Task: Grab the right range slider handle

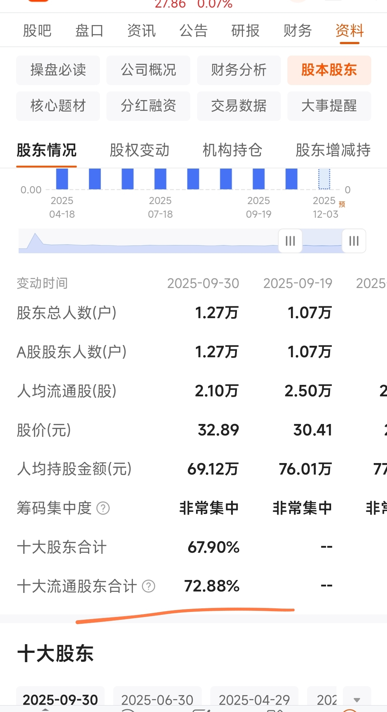Action: (x=354, y=241)
